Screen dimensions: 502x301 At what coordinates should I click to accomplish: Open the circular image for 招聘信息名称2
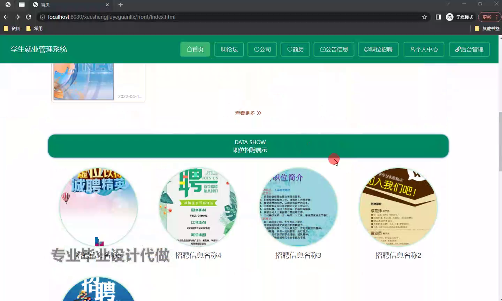point(398,207)
